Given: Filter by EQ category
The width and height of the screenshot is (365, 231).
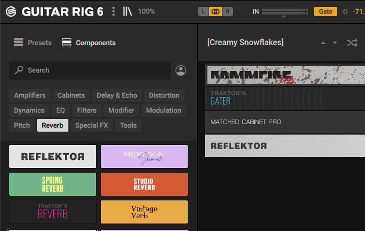Looking at the screenshot, I should 60,110.
